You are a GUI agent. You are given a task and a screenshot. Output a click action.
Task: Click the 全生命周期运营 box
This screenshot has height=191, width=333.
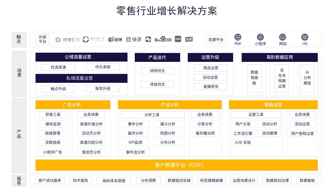pyautogui.click(x=282, y=78)
